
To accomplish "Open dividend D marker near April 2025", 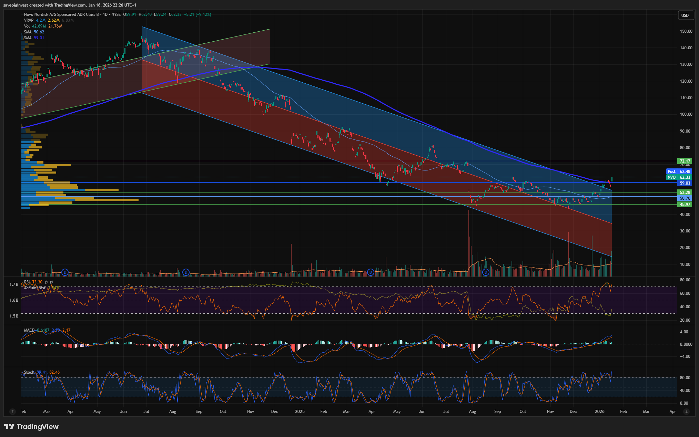I will pyautogui.click(x=371, y=272).
